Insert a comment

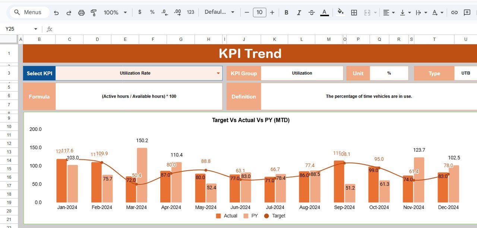[x=467, y=12]
